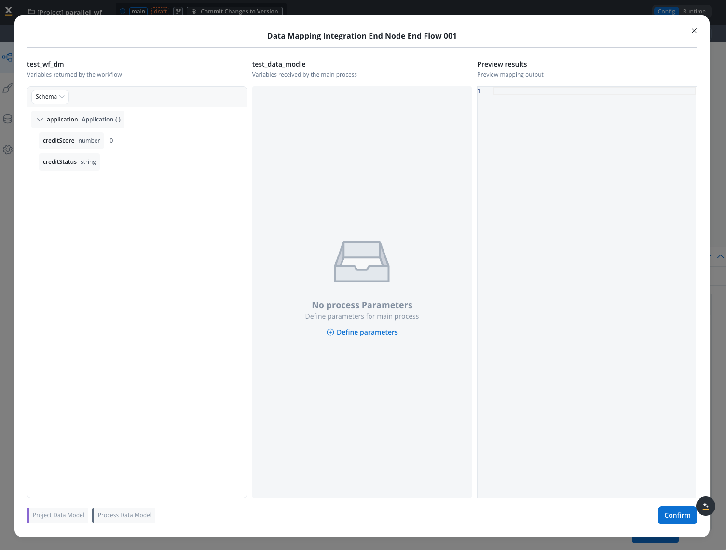Viewport: 726px width, 550px height.
Task: Click the Process Data Model tag
Action: [124, 515]
